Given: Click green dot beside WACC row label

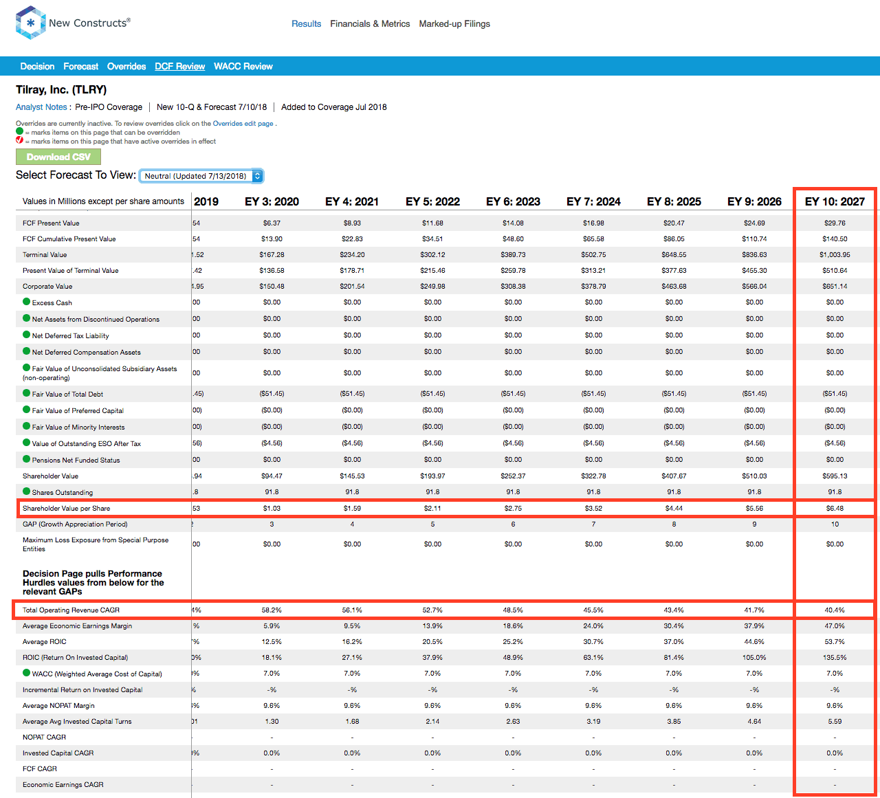Looking at the screenshot, I should point(27,673).
